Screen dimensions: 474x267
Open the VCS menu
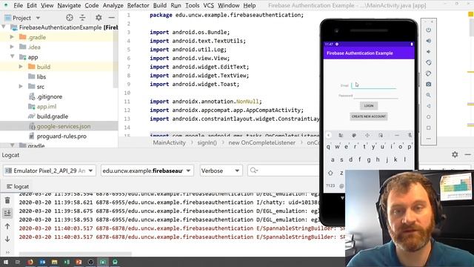coord(208,5)
